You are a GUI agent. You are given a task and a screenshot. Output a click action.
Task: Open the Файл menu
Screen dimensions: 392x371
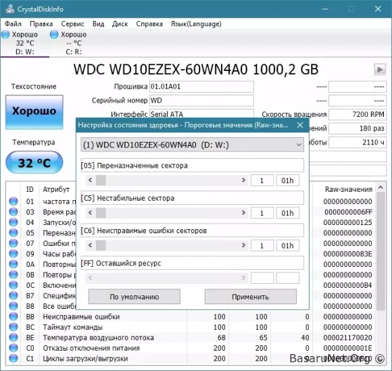(13, 24)
